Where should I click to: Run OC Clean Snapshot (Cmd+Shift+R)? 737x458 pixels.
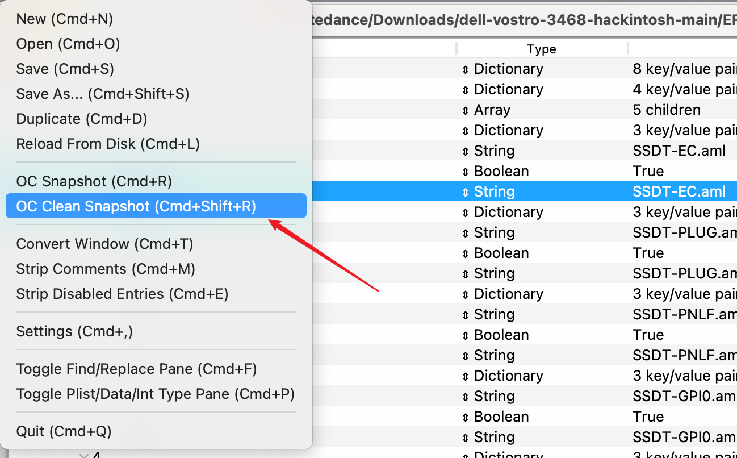(156, 206)
